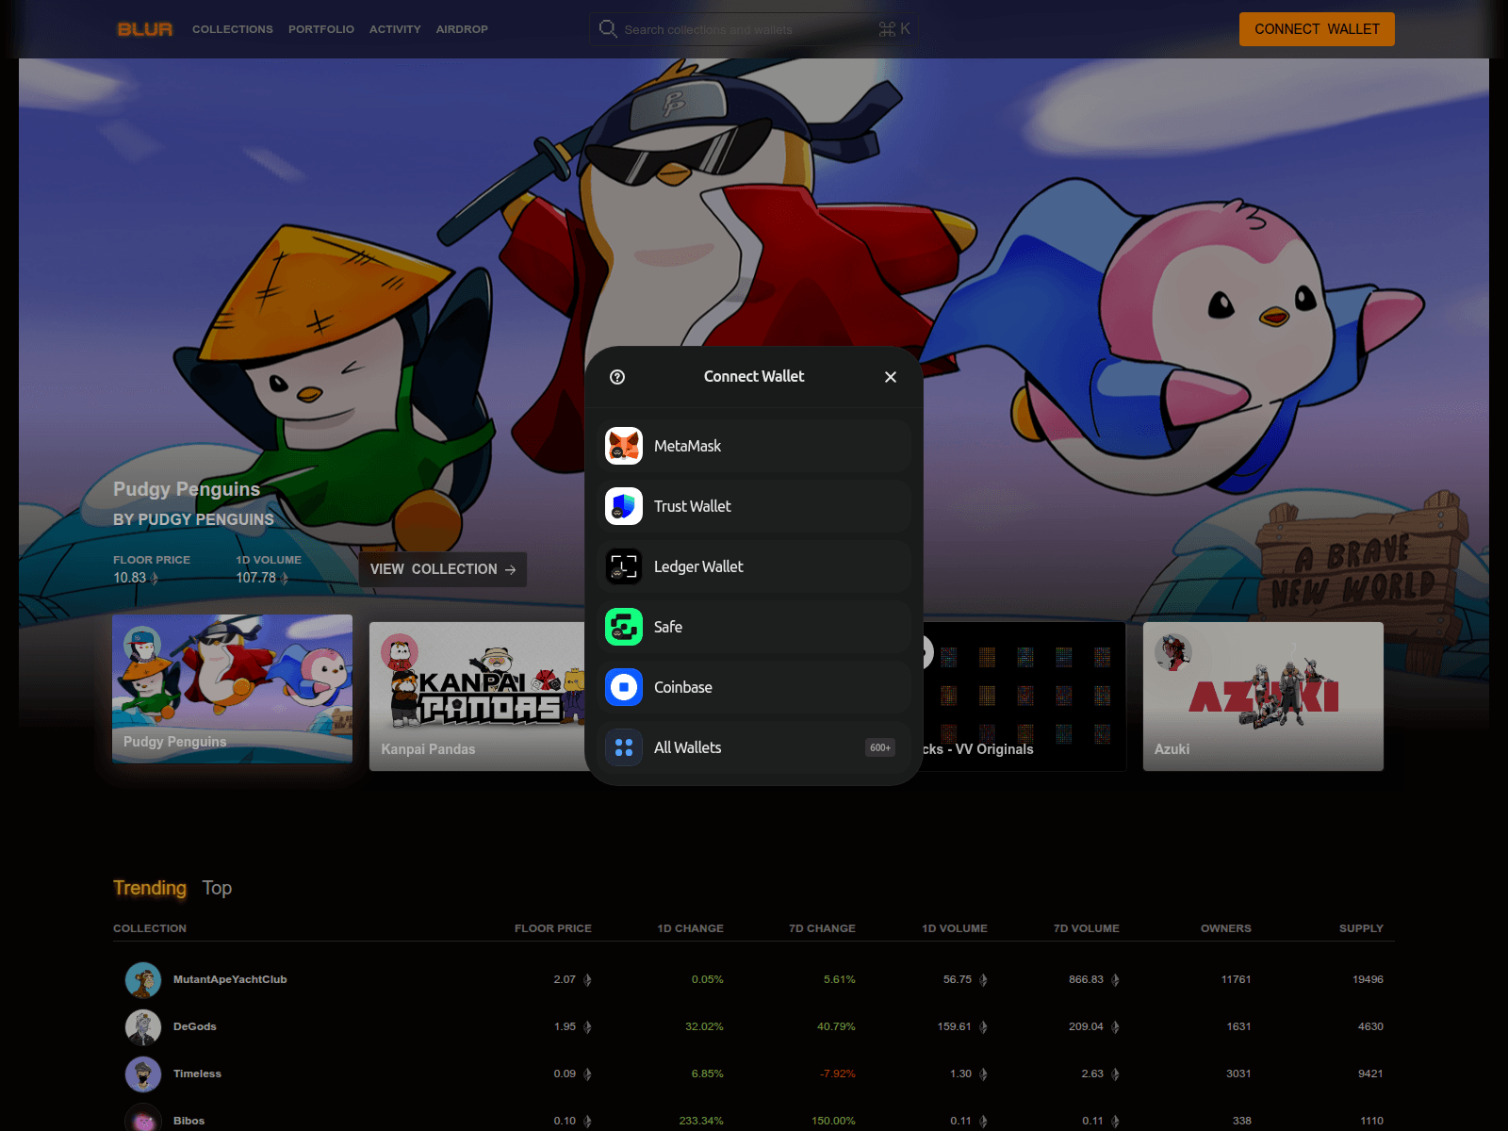Select the VV Originals carousel thumbnail
Screen dimensions: 1508x1131
(x=1024, y=697)
